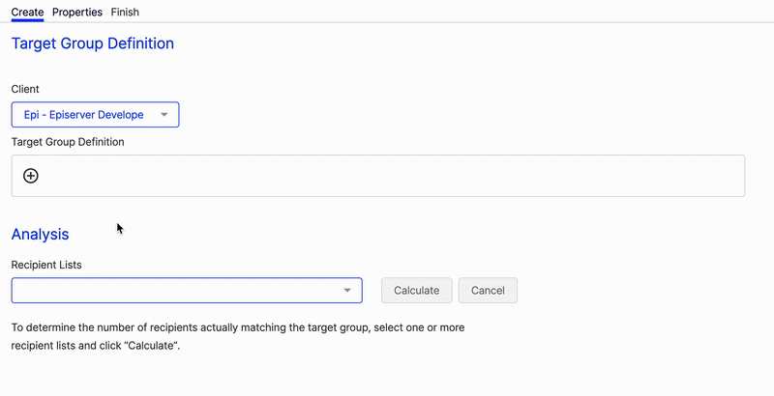Click the Analysis section heading
The image size is (774, 396).
(x=40, y=234)
